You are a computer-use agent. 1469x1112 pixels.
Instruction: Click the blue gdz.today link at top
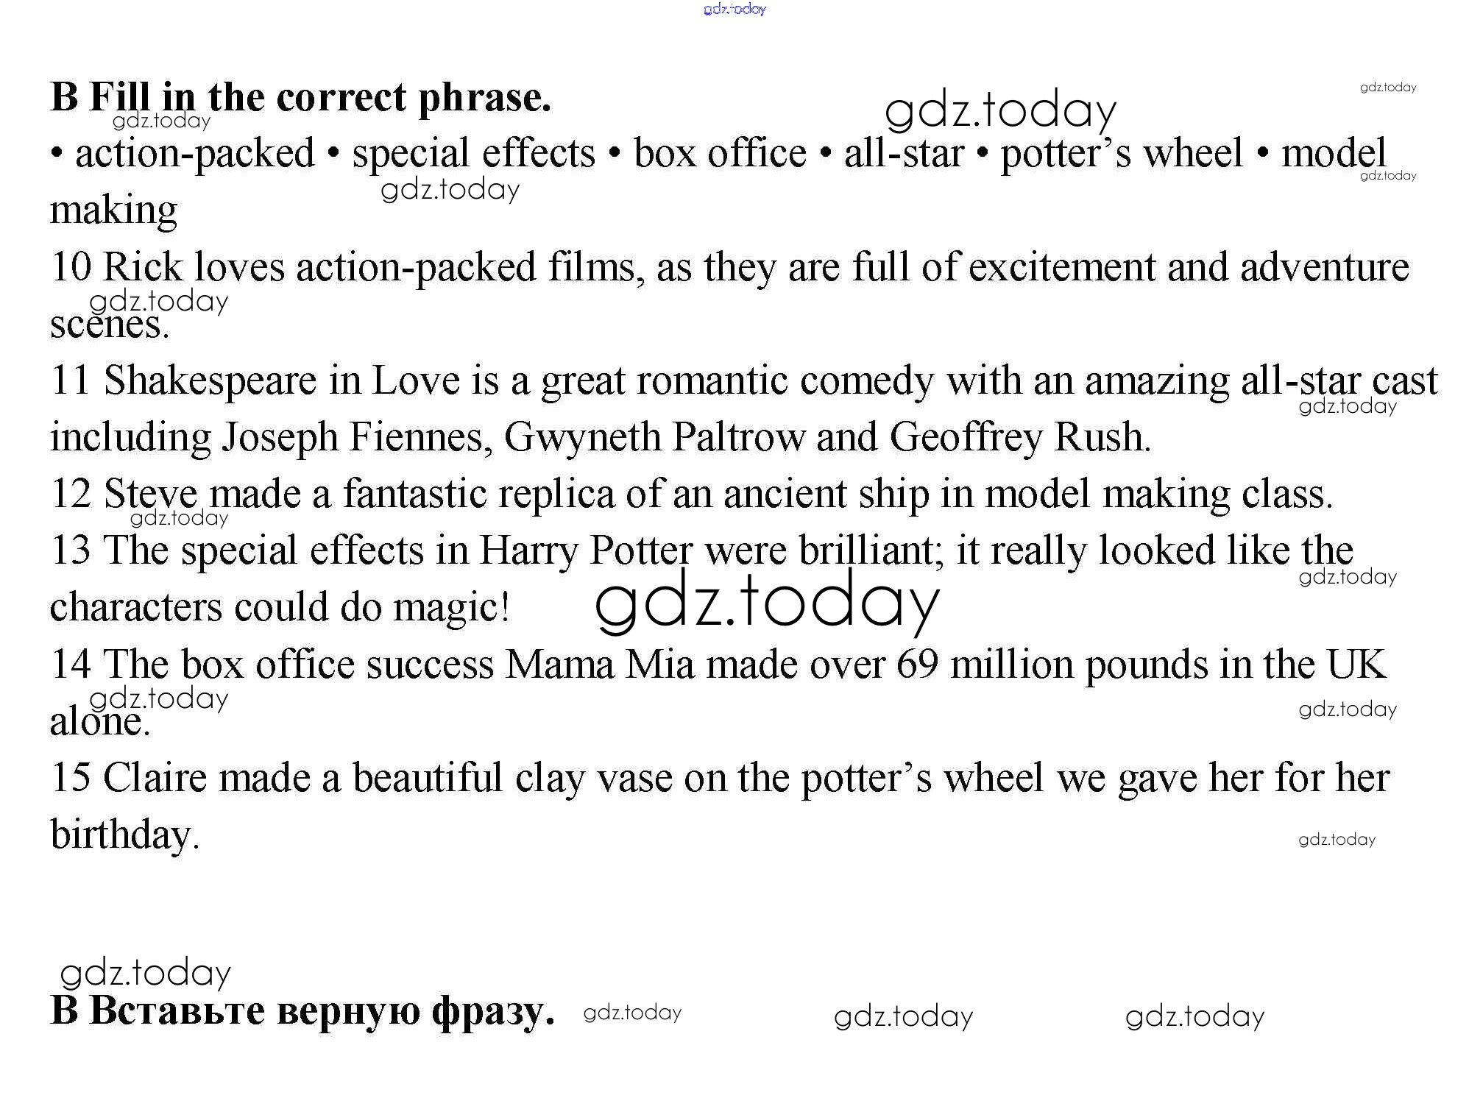tap(734, 9)
